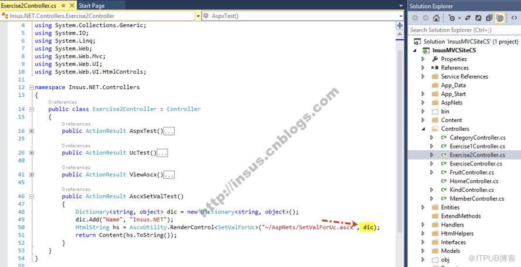Screen dimensions: 521x267
Task: Click the View Code icon
Action: coord(514,18)
